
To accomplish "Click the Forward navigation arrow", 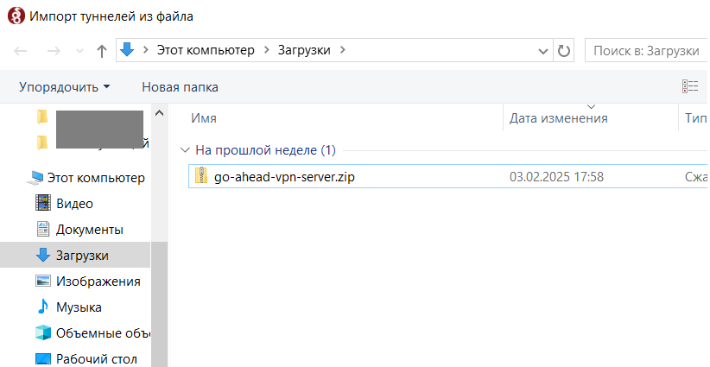I will point(53,51).
